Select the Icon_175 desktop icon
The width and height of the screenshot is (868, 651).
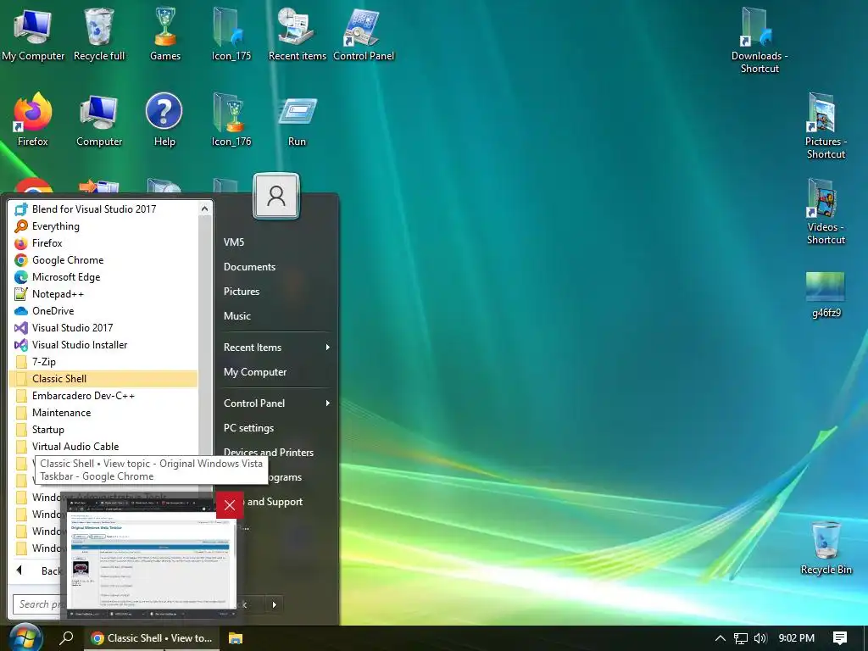pos(231,34)
